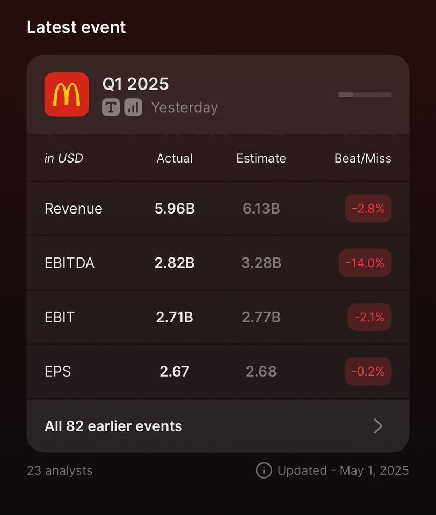Tap the -2.8% revenue miss badge
Viewport: 436px width, 515px height.
368,209
